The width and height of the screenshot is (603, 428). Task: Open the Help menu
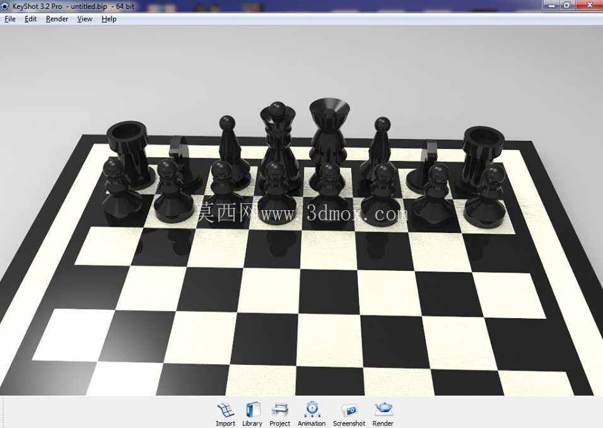[x=109, y=19]
